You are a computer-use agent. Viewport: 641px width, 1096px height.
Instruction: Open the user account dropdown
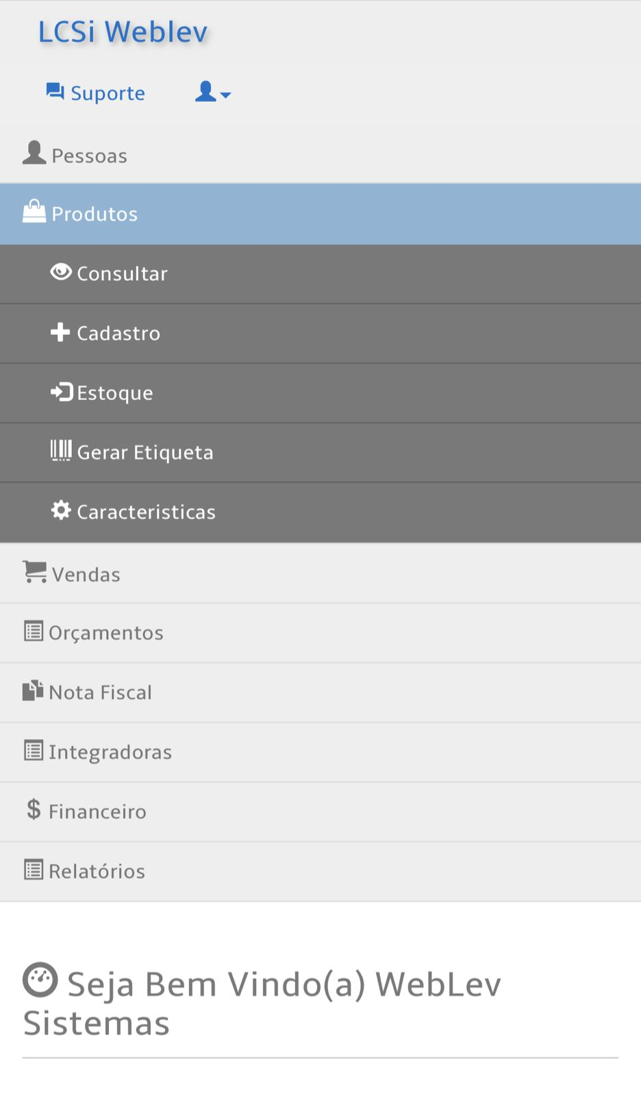click(212, 92)
